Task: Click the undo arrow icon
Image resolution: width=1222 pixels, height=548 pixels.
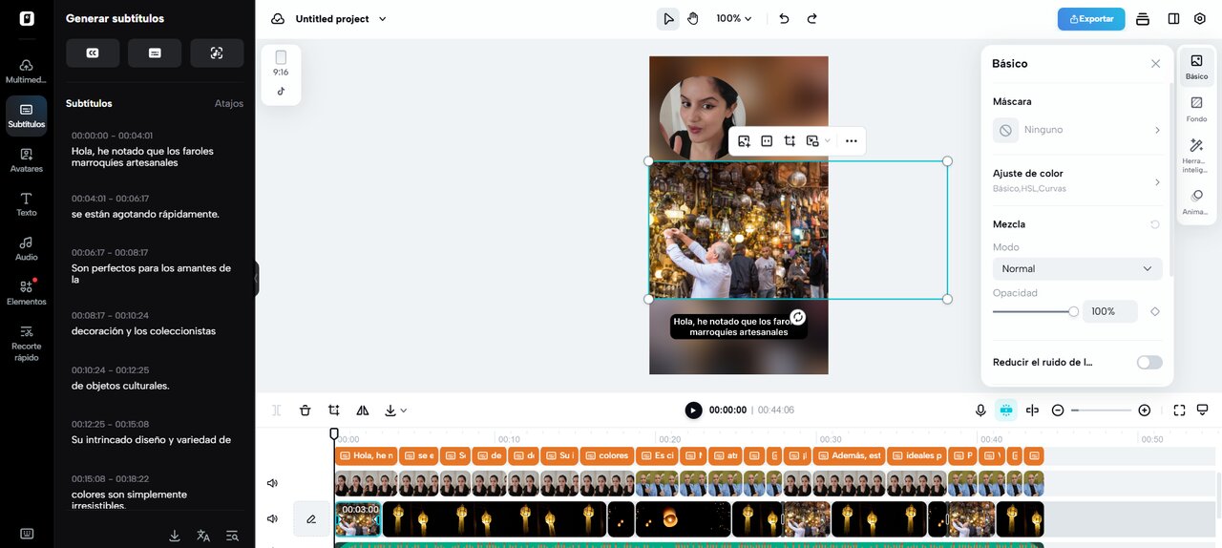Action: click(784, 19)
